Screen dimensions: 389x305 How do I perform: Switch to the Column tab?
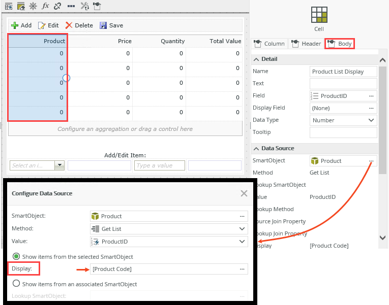(270, 44)
